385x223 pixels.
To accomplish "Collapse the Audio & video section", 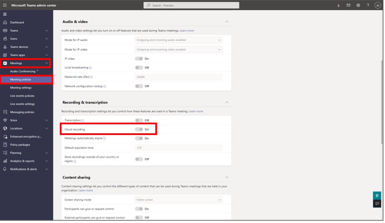I will tap(227, 21).
